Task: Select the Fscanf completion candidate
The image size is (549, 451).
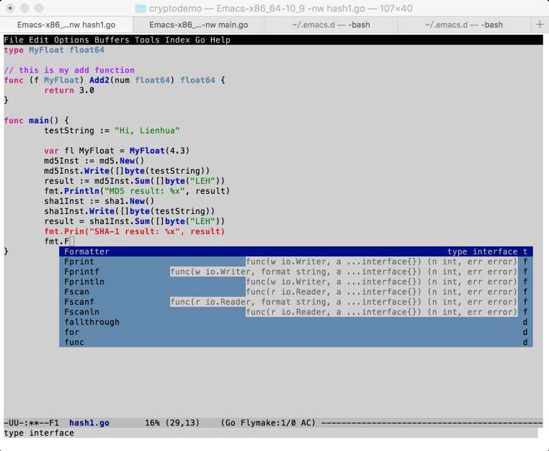Action: [x=296, y=302]
